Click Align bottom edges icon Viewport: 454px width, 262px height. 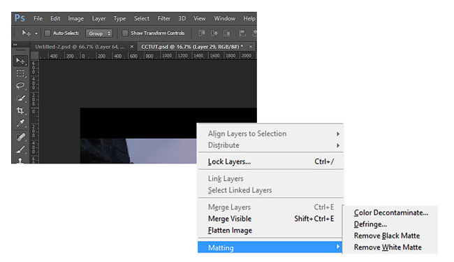[x=226, y=34]
